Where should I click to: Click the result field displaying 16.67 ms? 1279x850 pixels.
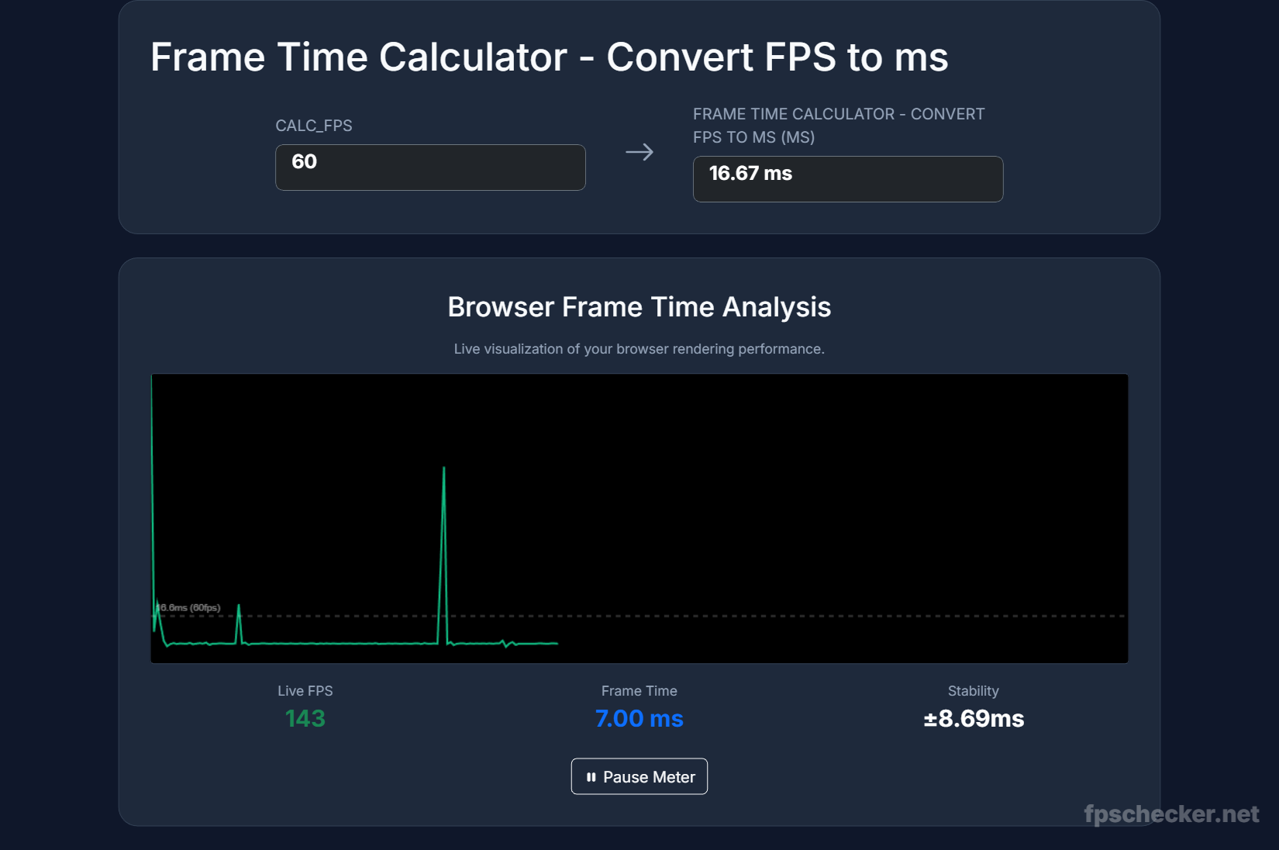(x=847, y=178)
